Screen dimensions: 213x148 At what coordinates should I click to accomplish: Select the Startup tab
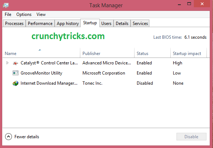pos(90,23)
